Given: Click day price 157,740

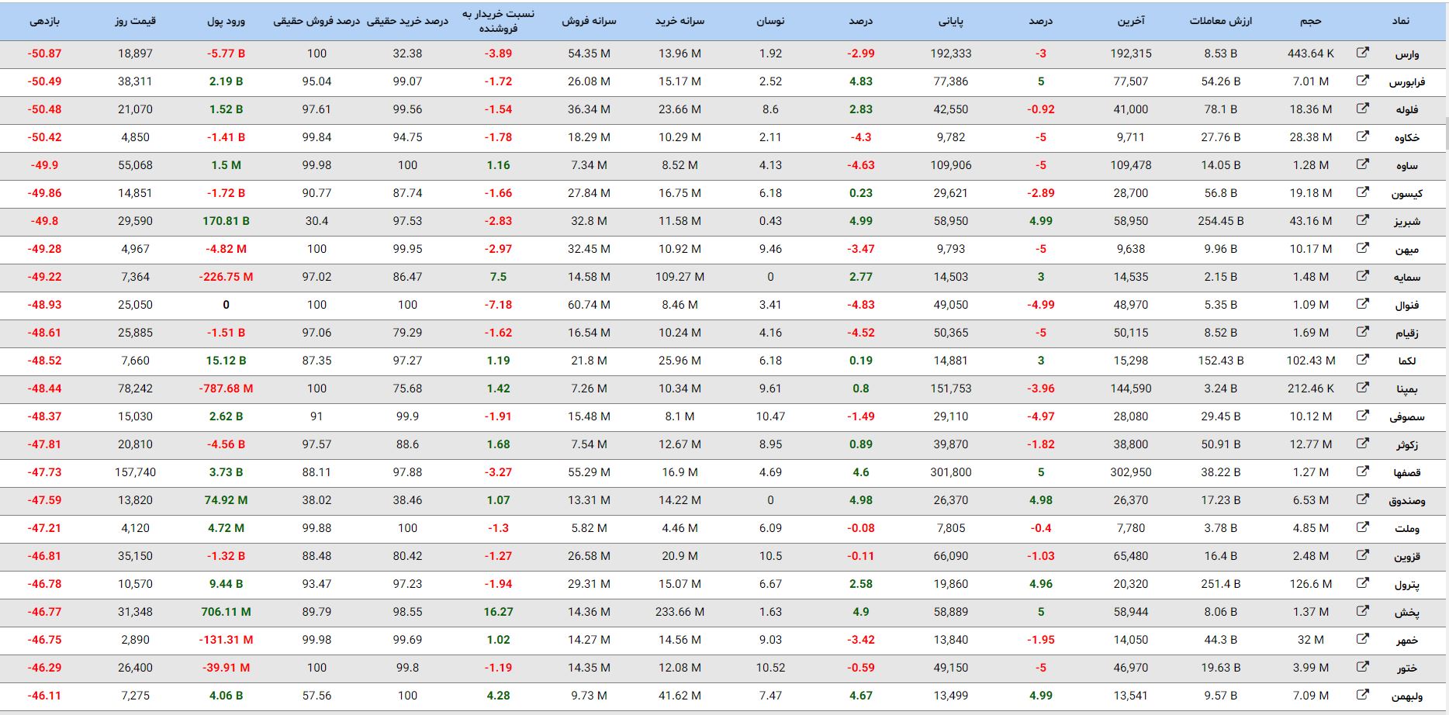Looking at the screenshot, I should click(x=135, y=472).
